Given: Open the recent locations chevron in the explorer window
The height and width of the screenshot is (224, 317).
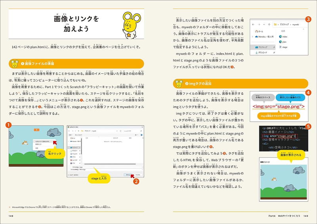Looking at the screenshot, I should click(x=264, y=25).
